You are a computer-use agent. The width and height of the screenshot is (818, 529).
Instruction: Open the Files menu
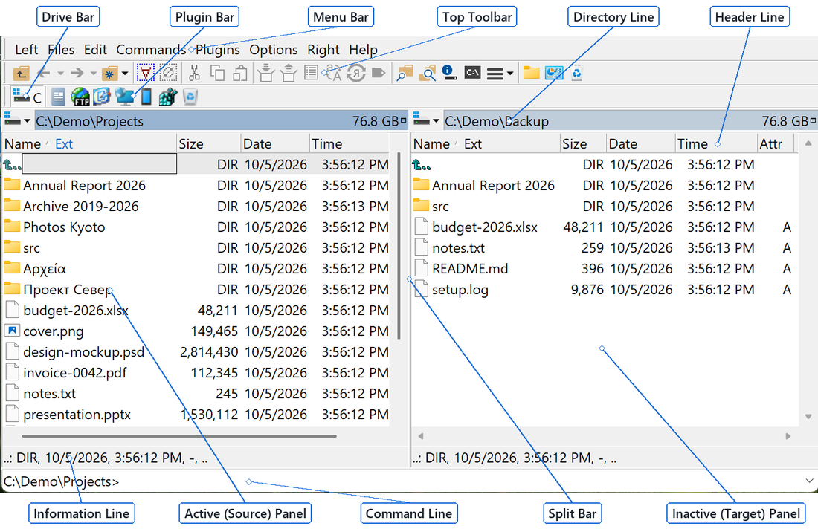[x=61, y=50]
